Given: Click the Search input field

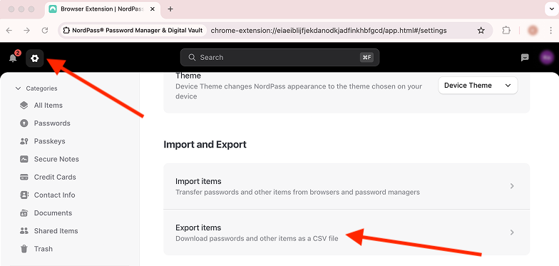Looking at the screenshot, I should (x=279, y=57).
